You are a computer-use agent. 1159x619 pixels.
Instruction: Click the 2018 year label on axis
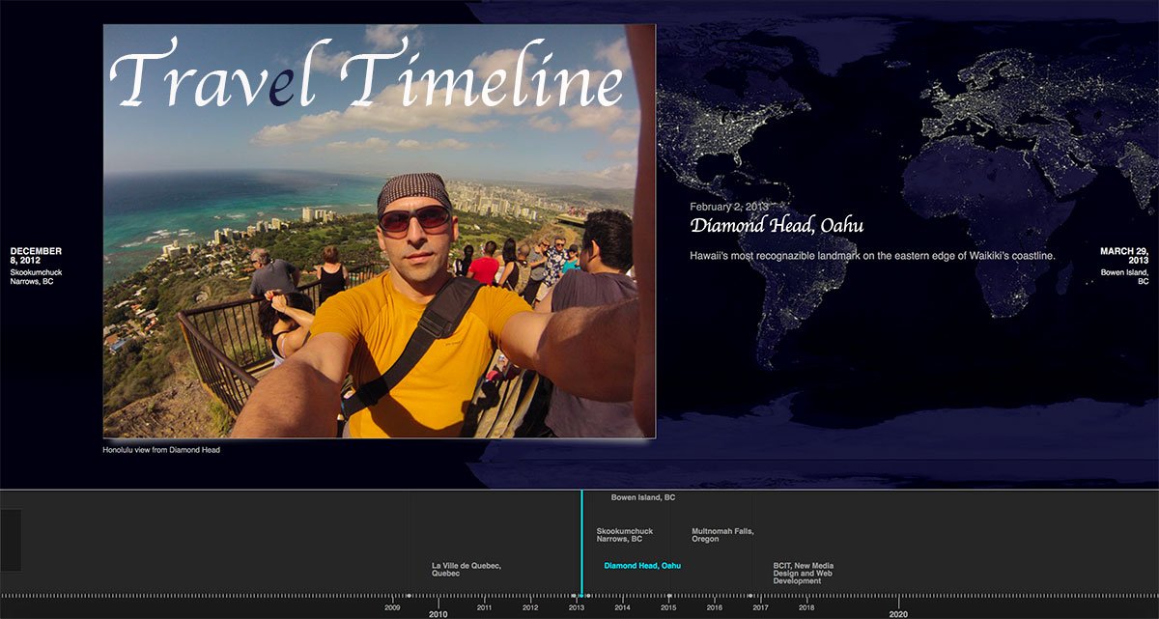pos(806,608)
